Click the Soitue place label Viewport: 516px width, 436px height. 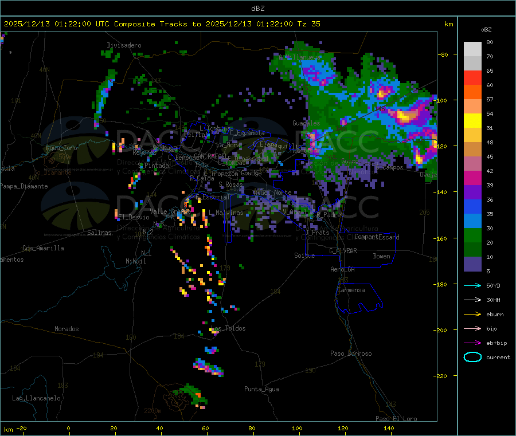tap(304, 256)
